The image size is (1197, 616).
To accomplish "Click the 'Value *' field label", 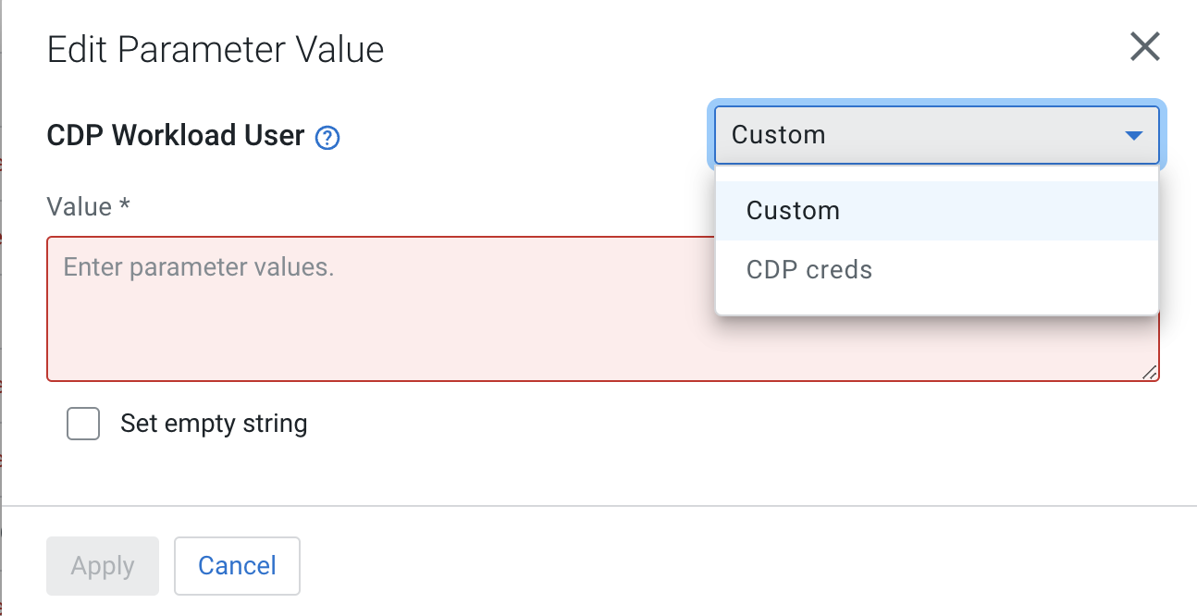I will (79, 206).
